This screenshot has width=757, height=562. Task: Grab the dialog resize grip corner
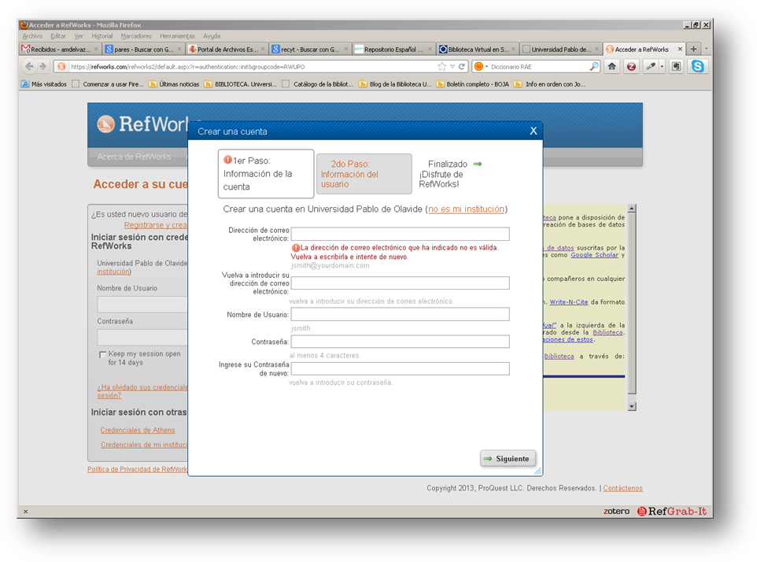pos(537,471)
